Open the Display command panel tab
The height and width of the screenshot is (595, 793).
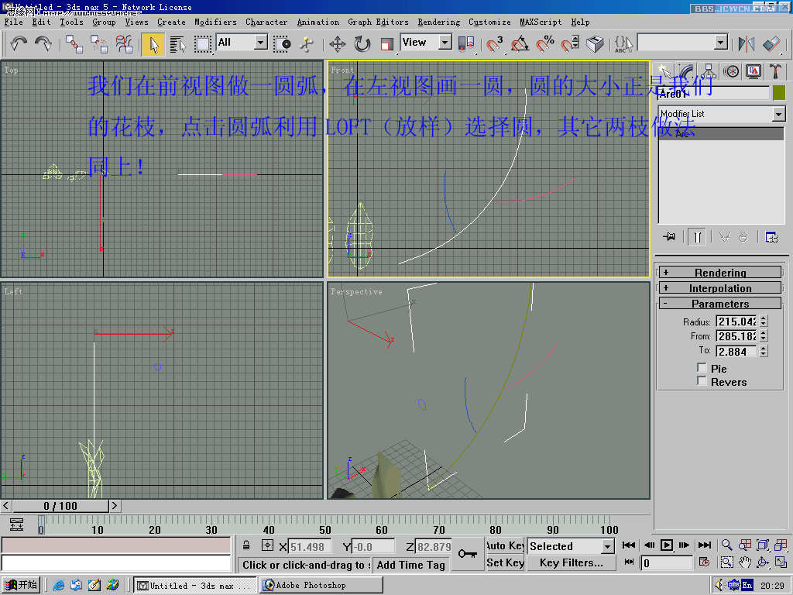tap(754, 71)
